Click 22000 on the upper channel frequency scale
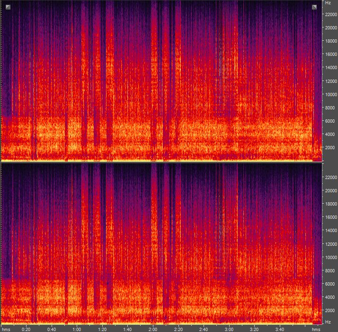This screenshot has height=332, width=338. 331,14
